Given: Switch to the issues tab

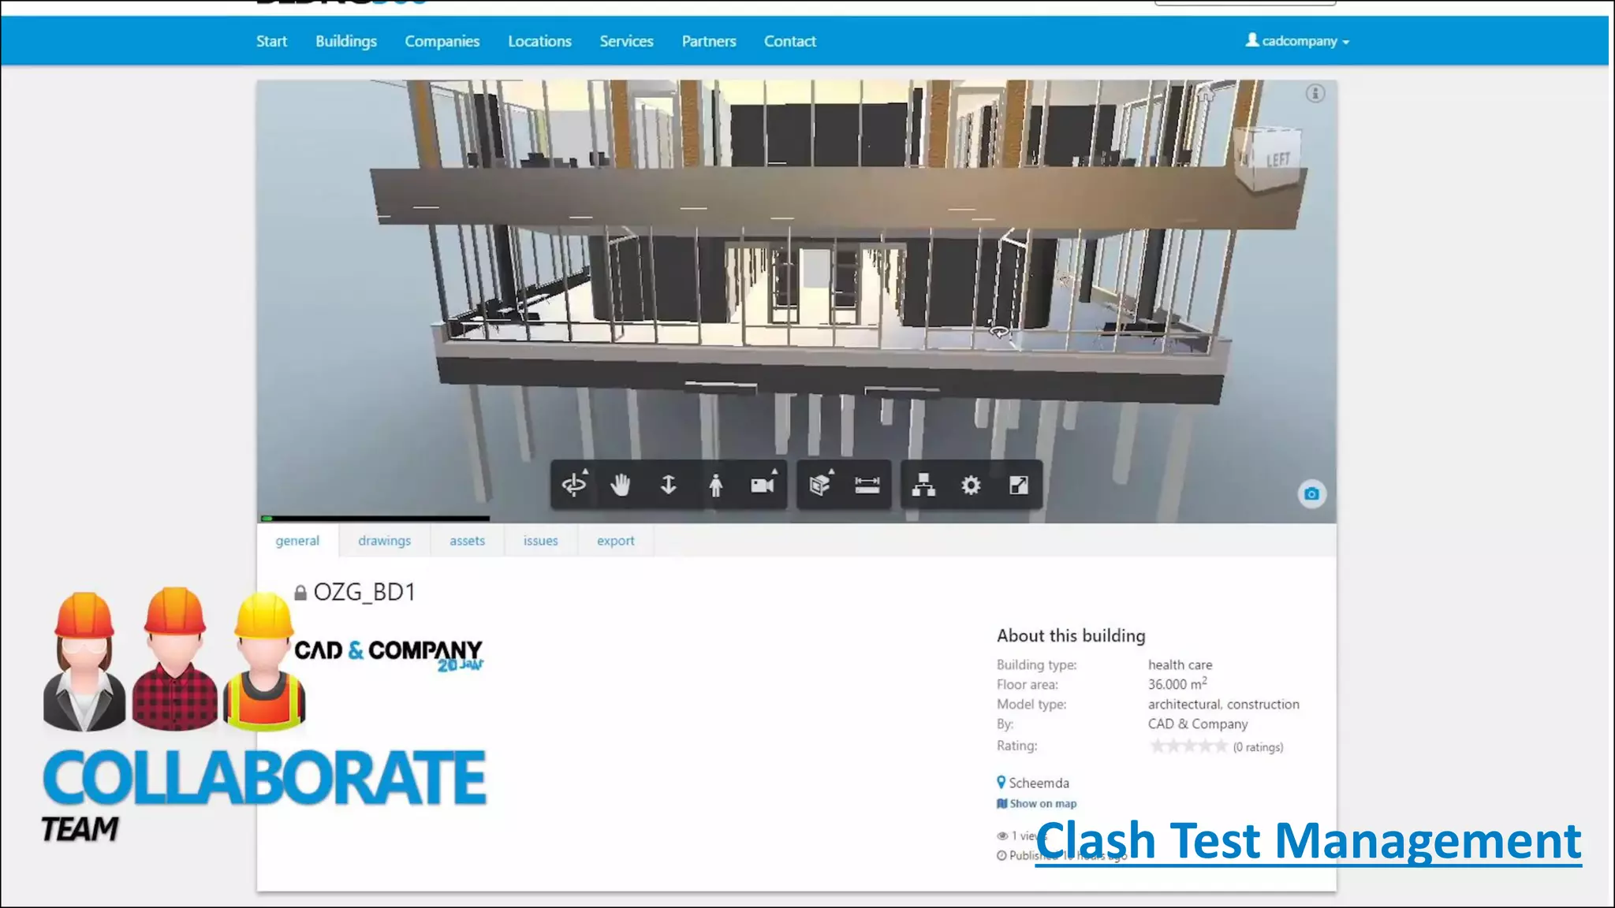Looking at the screenshot, I should point(540,541).
